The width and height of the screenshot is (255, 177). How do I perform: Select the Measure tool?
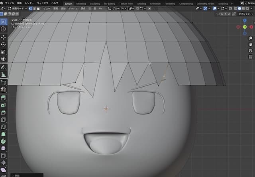click(x=4, y=74)
